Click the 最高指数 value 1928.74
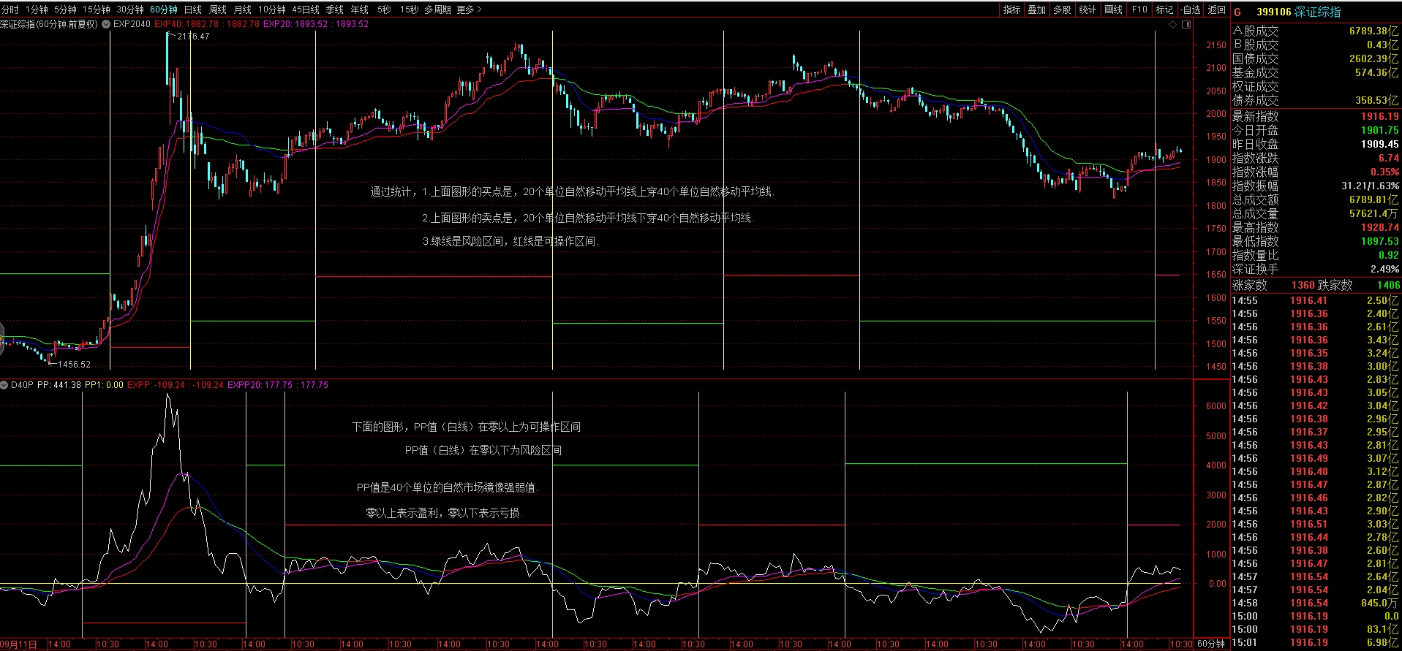 coord(1379,227)
